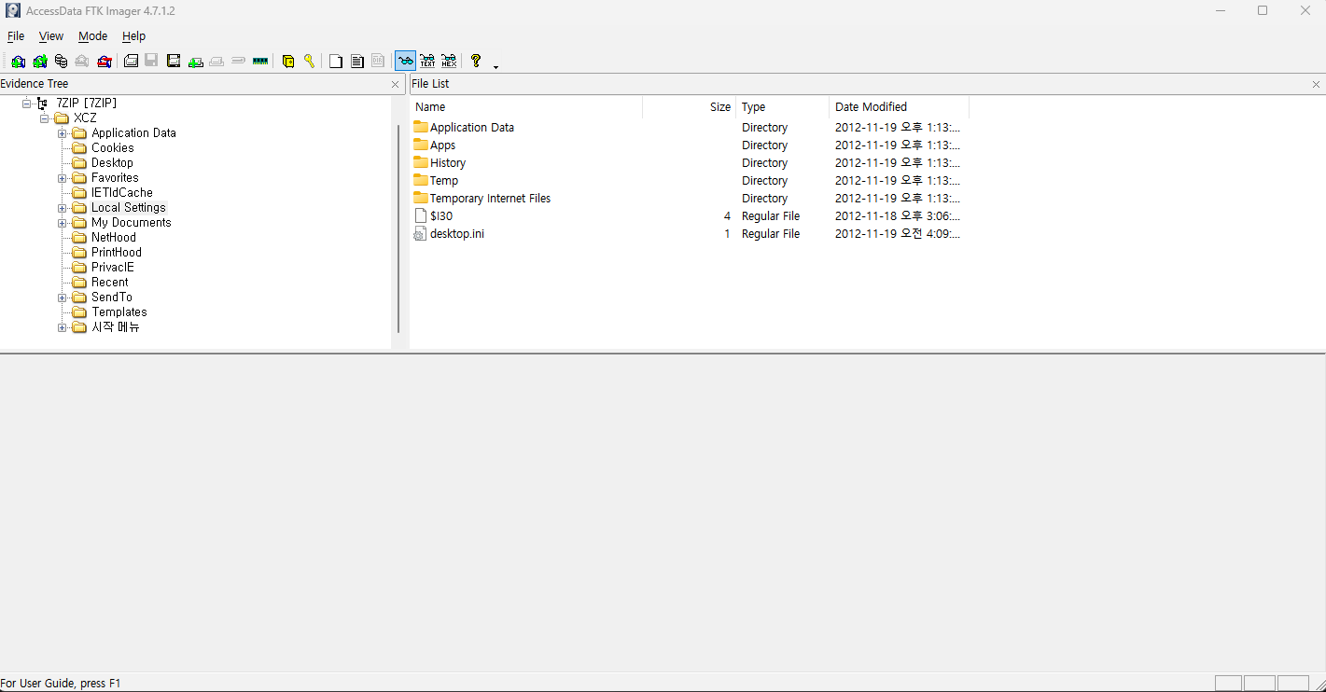Sort the file list by the Type column
Image resolution: width=1326 pixels, height=692 pixels.
coord(783,107)
